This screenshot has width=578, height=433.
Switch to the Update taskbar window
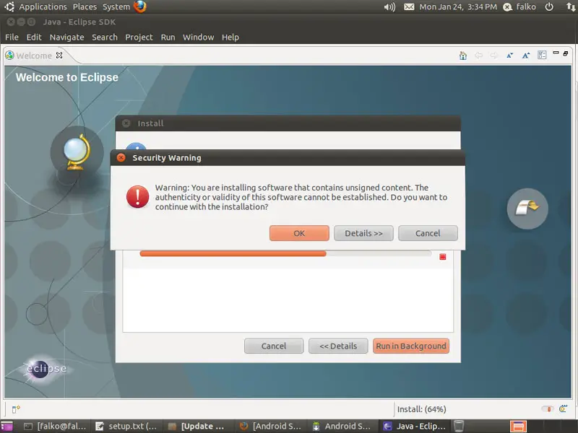(x=198, y=426)
